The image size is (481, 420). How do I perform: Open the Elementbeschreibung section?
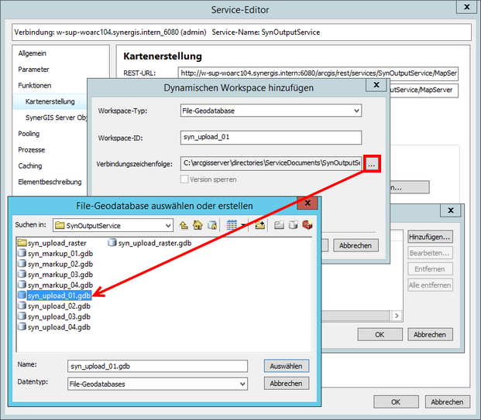click(x=50, y=182)
